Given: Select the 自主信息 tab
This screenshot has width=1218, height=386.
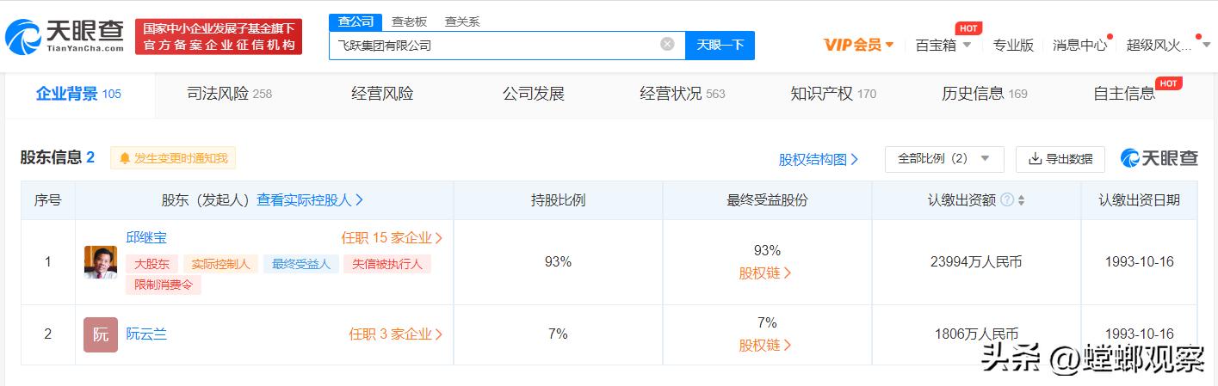Looking at the screenshot, I should [1124, 94].
